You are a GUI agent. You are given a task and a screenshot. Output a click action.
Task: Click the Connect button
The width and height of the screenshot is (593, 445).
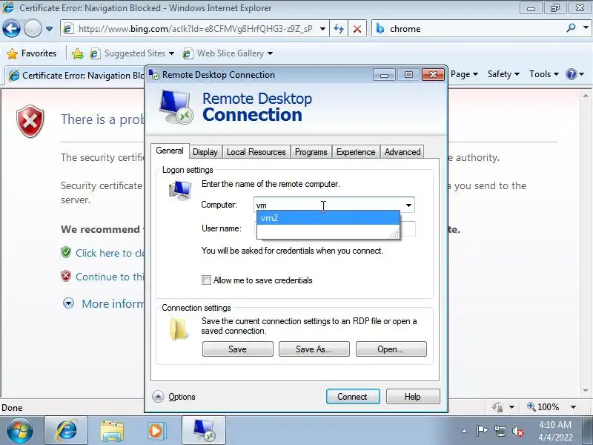click(x=353, y=396)
